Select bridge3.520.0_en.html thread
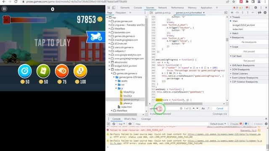This screenshot has width=269, height=151. 244,25
